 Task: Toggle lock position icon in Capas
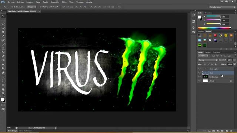point(212,64)
